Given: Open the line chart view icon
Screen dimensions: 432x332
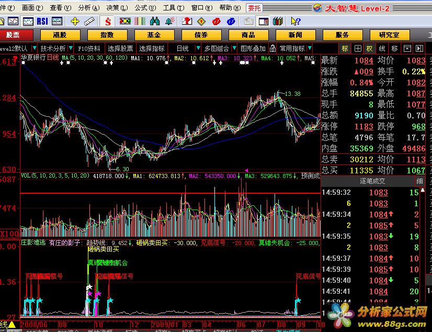Looking at the screenshot, I should pyautogui.click(x=13, y=21).
